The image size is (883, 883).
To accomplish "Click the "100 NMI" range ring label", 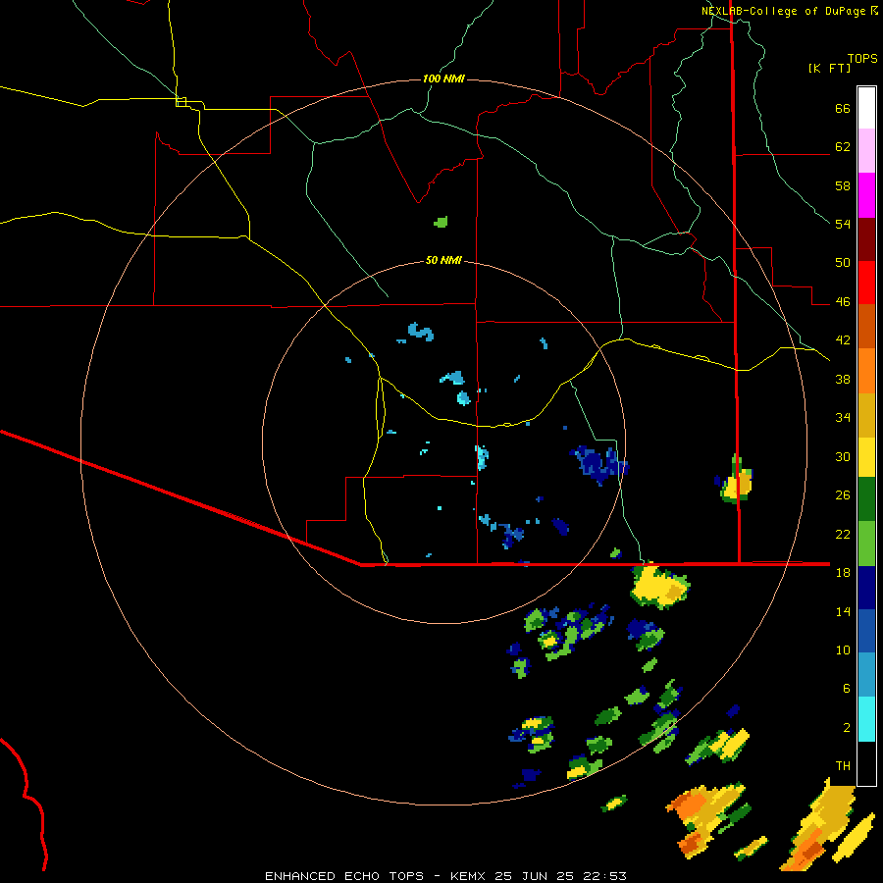I will [x=443, y=78].
